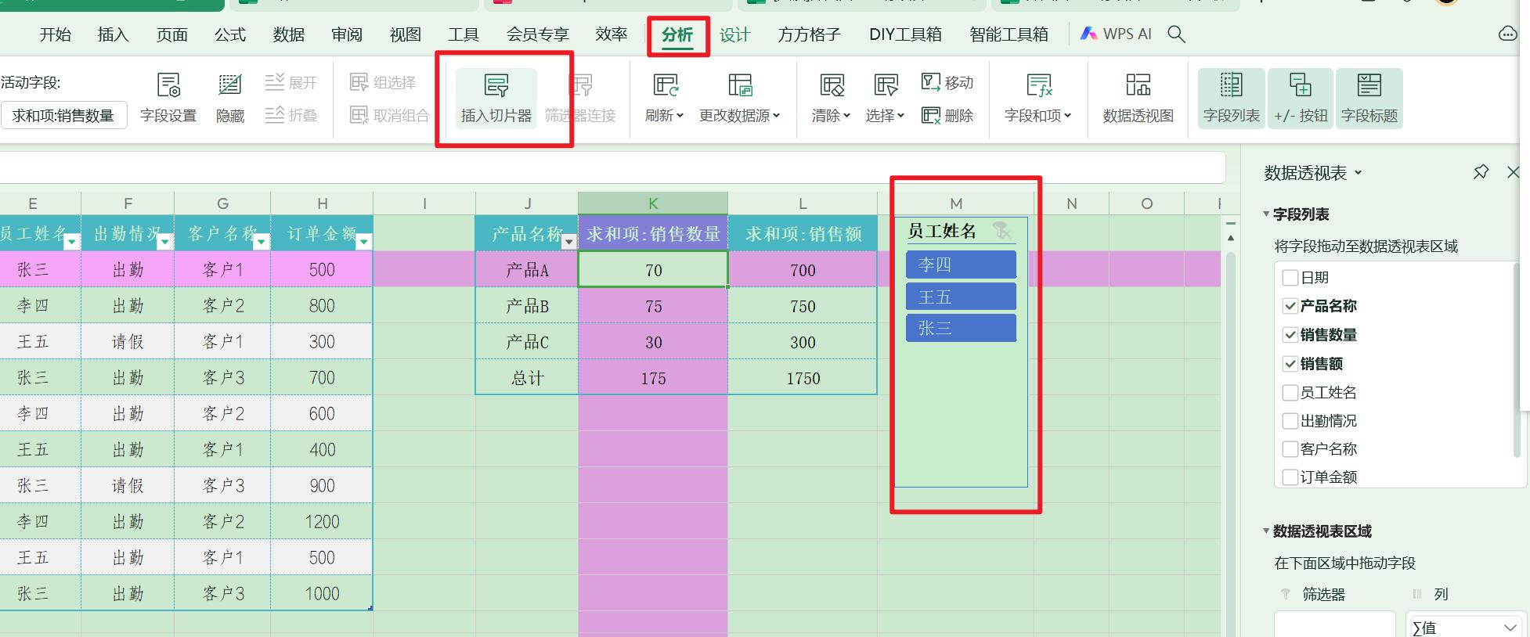
Task: Collapse the 字段列表 section
Action: 1266,214
